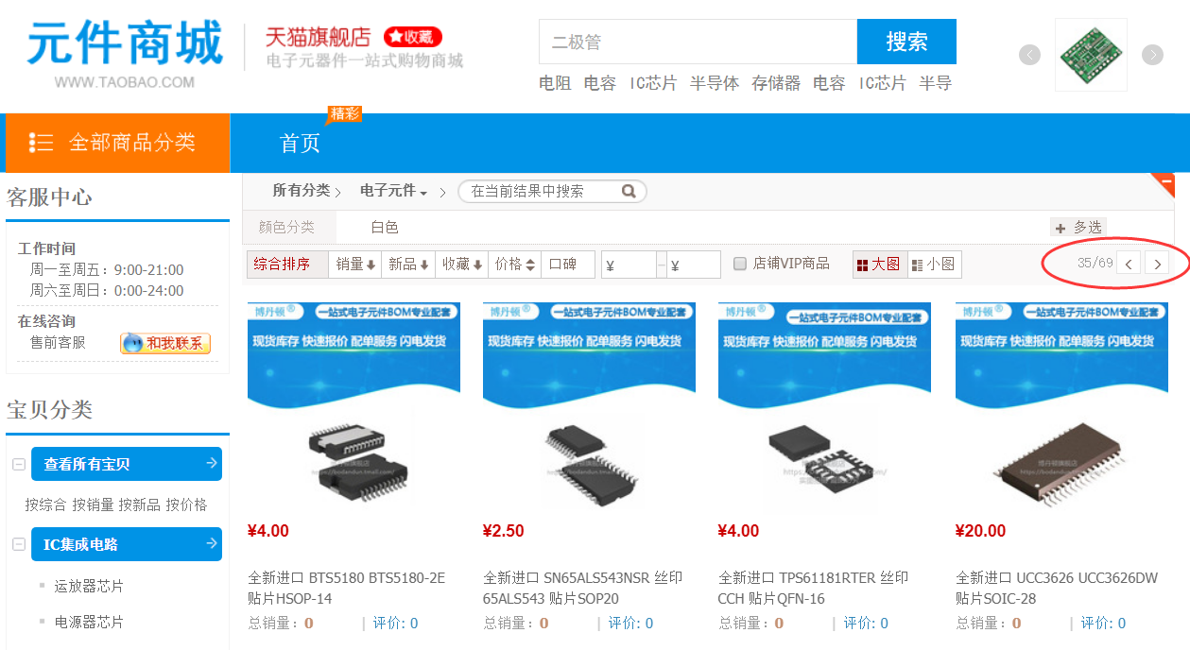Collapse the orange corner filter icon
1190x650 pixels.
[x=1168, y=182]
